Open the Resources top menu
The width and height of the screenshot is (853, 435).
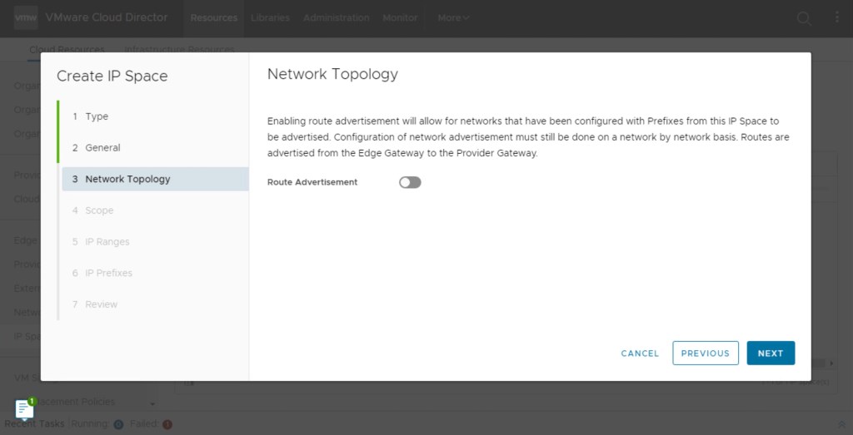[x=213, y=17]
